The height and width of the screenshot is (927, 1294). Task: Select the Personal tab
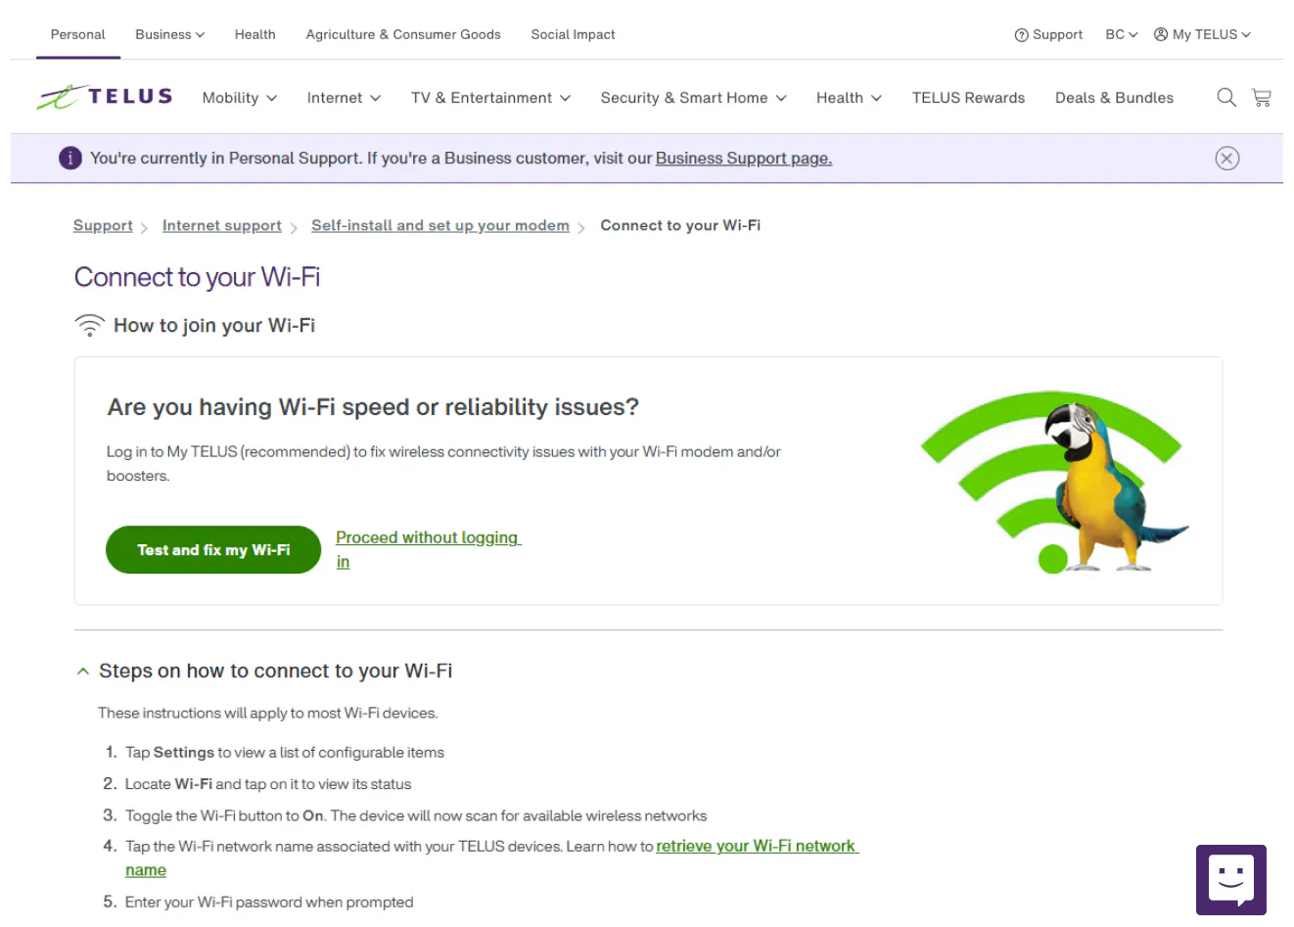click(x=77, y=34)
